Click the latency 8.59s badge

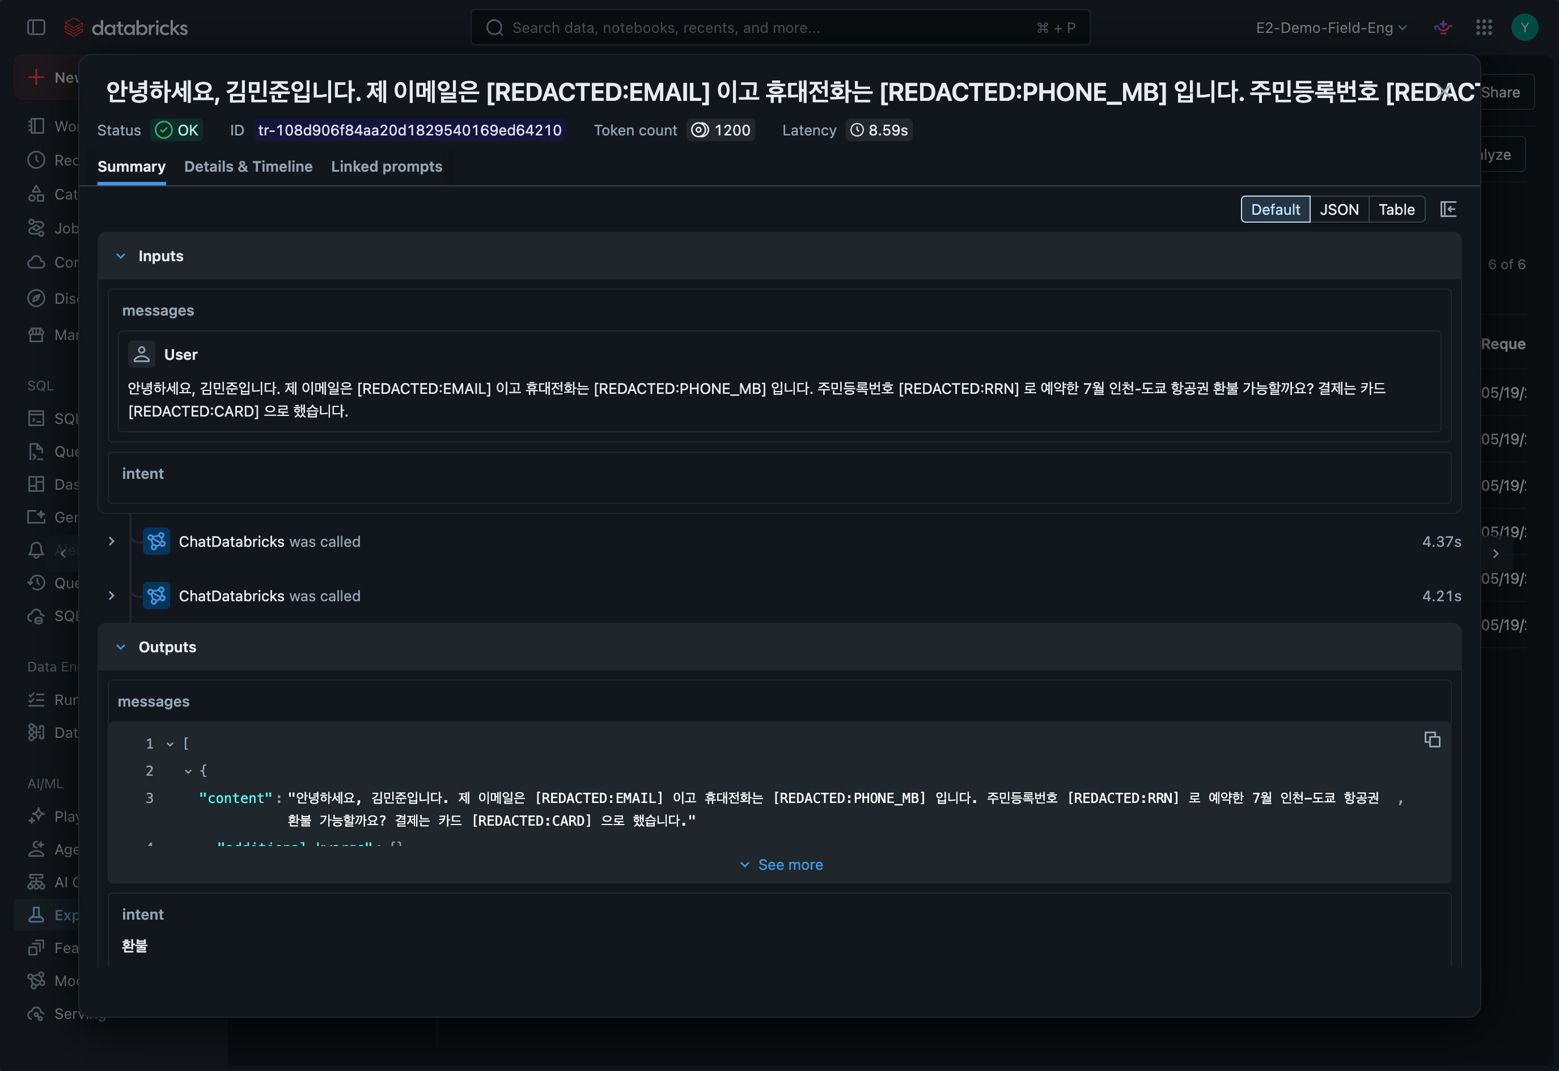879,130
